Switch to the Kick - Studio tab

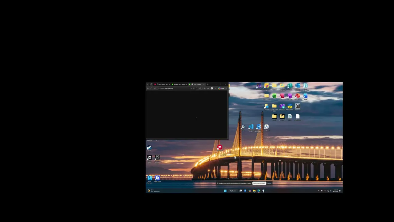[x=196, y=84]
